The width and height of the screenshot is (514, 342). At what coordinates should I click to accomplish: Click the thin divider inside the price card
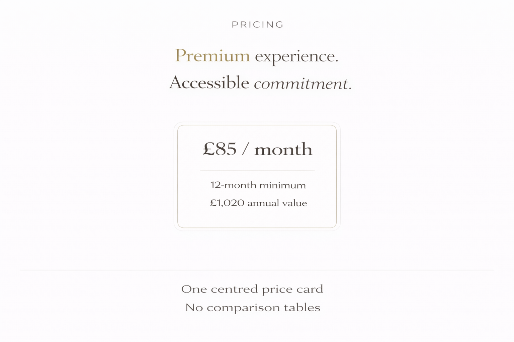[257, 170]
